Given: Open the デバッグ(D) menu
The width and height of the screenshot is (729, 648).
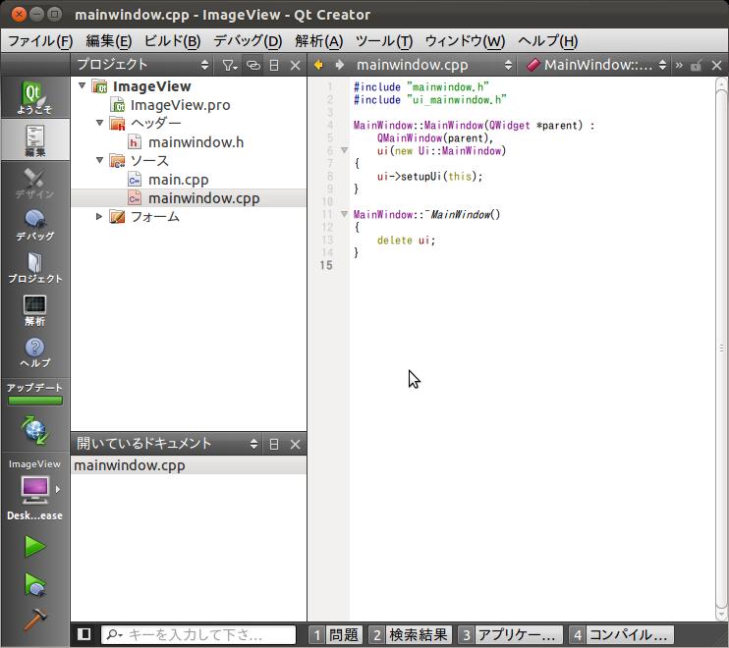Looking at the screenshot, I should 248,41.
